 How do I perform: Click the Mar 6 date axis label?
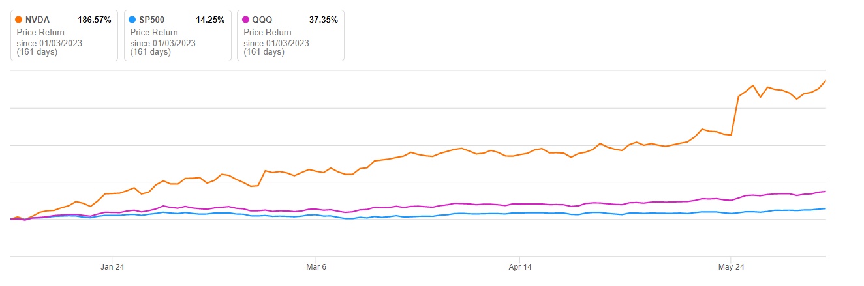coord(316,266)
